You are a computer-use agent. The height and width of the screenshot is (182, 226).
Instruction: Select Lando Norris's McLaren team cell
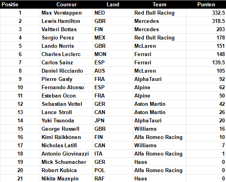pos(159,46)
